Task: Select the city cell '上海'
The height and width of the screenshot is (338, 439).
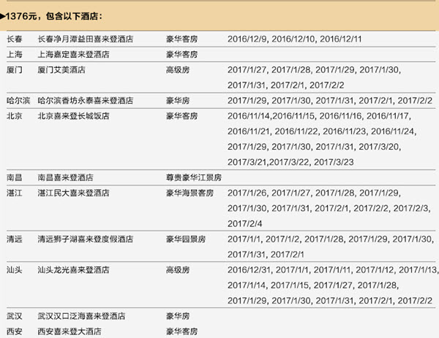Action: (15, 54)
